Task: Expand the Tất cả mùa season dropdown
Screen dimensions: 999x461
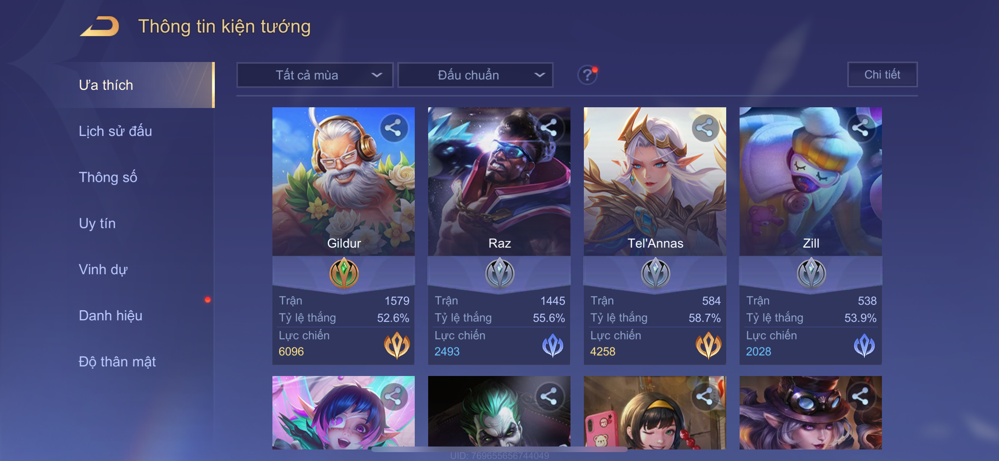Action: pos(315,75)
